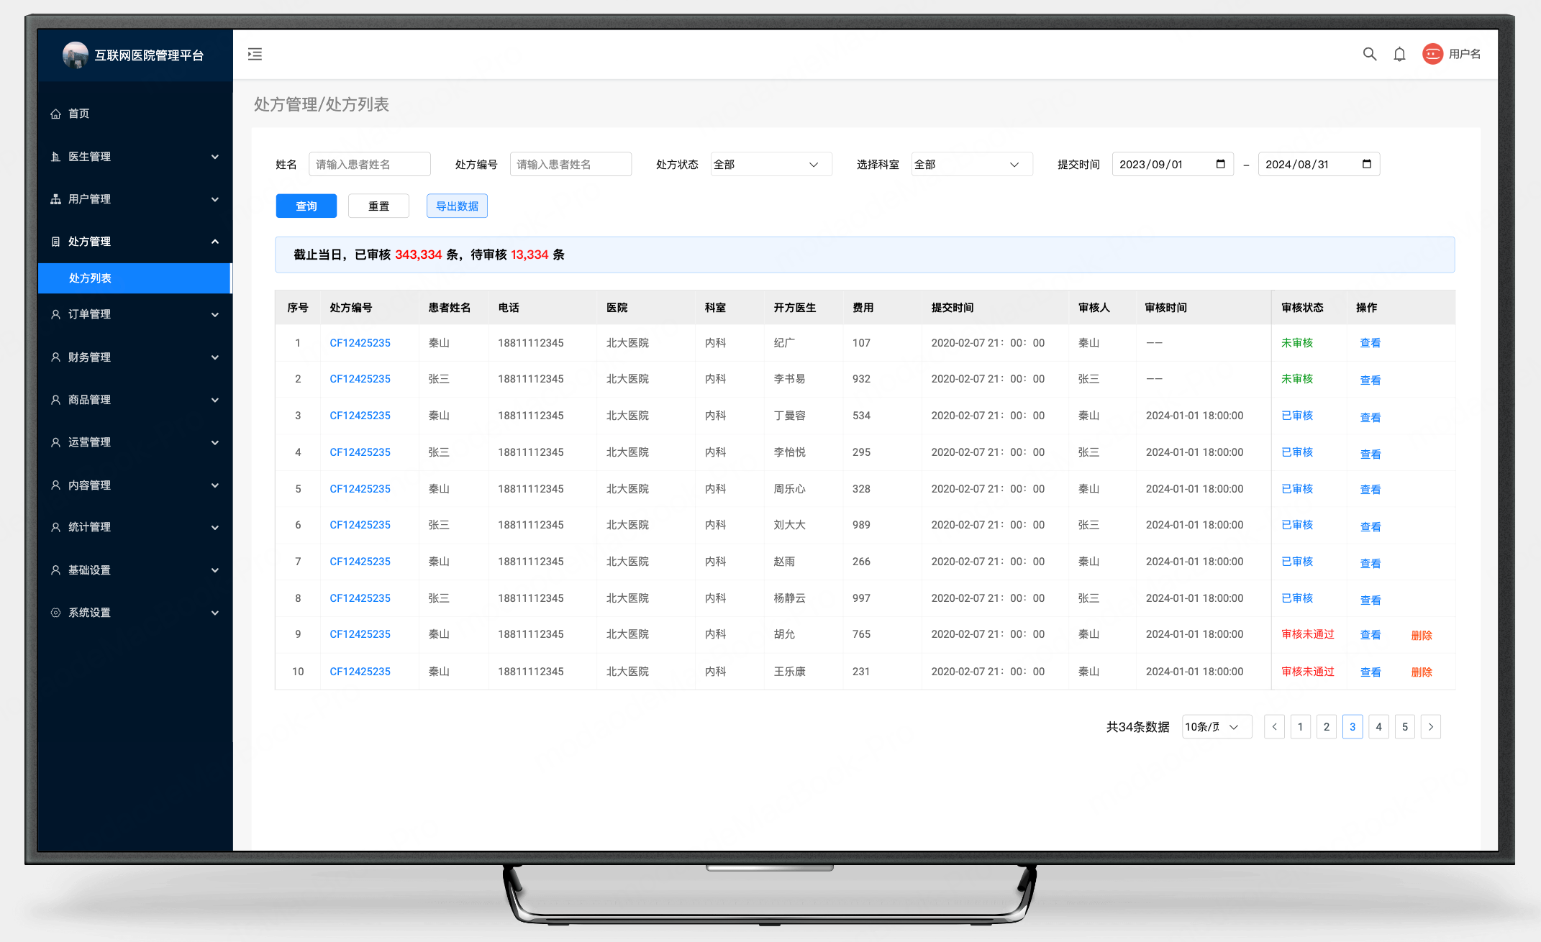Click doctor name 杨静云 cell

pos(789,598)
